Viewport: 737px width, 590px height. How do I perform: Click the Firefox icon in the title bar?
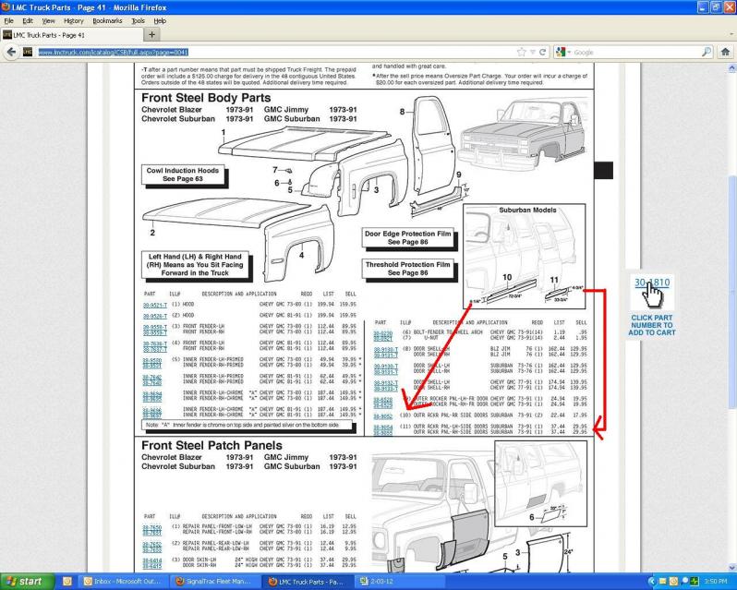[6, 7]
